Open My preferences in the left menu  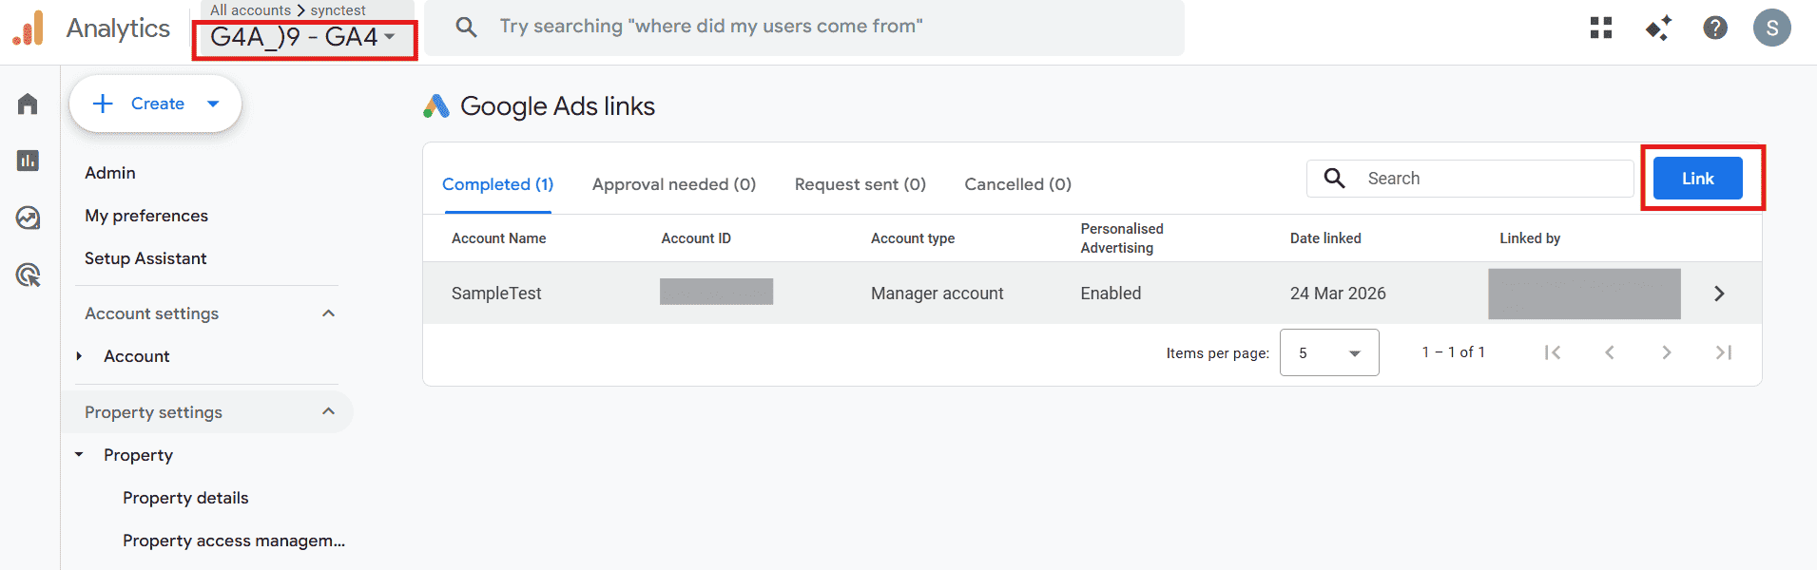point(146,216)
